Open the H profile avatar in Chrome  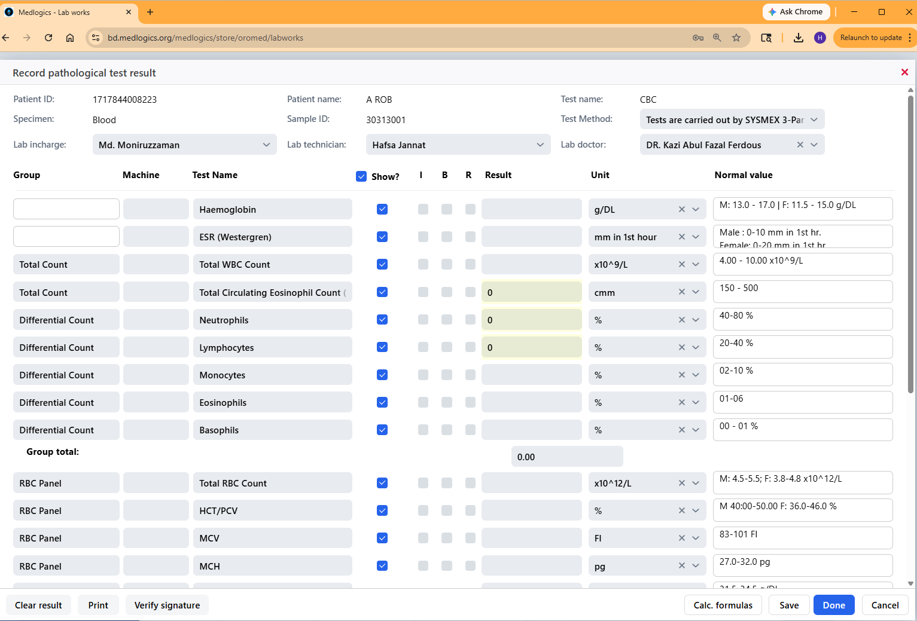pos(820,37)
